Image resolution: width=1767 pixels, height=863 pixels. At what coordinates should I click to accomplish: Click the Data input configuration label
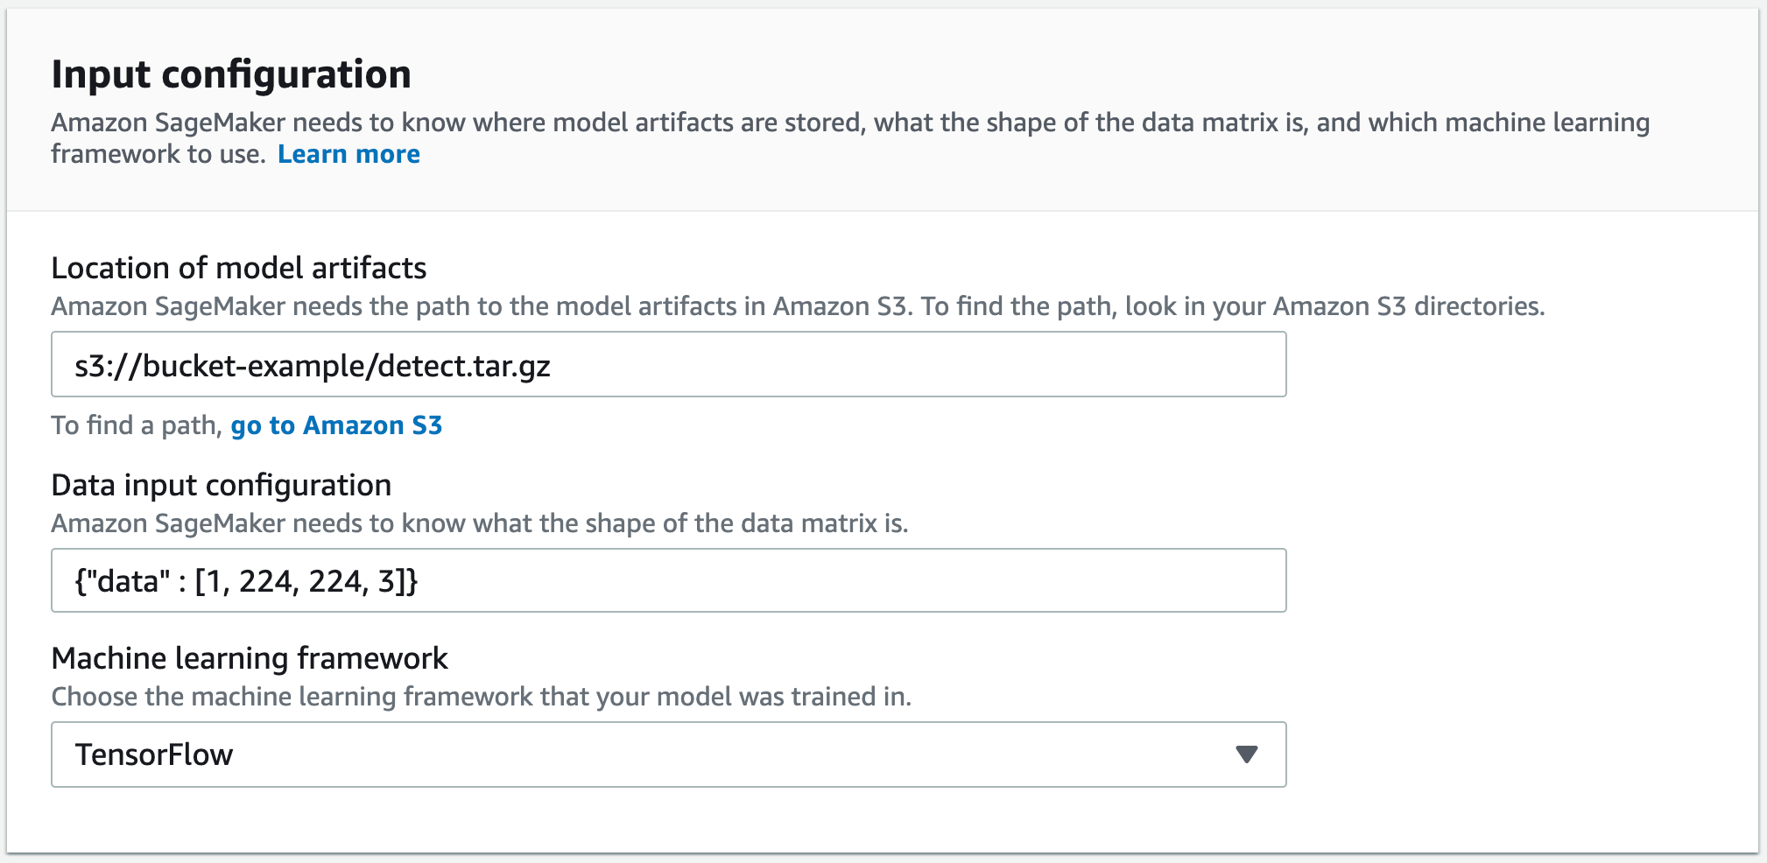click(221, 484)
